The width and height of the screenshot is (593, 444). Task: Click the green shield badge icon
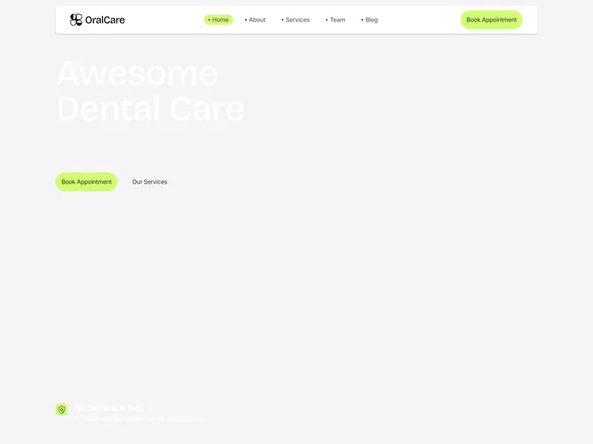(62, 410)
